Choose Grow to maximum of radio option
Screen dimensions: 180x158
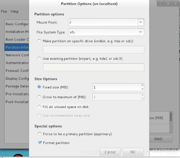[x=39, y=97]
